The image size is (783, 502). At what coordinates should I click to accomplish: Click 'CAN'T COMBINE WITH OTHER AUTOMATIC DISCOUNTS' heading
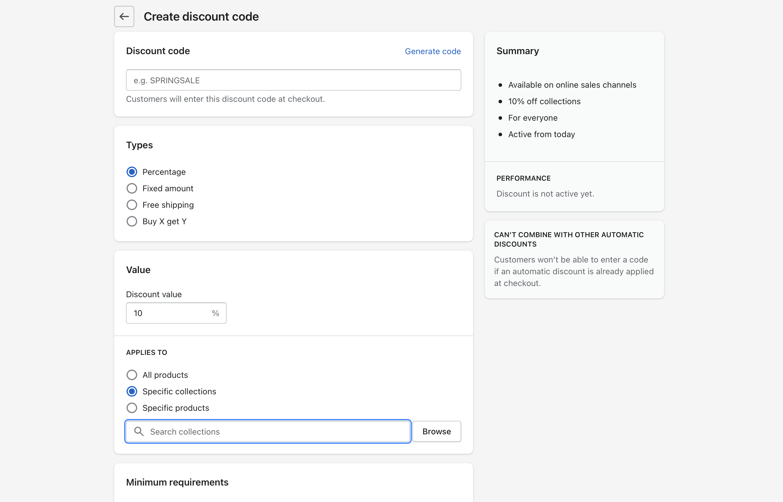coord(569,239)
